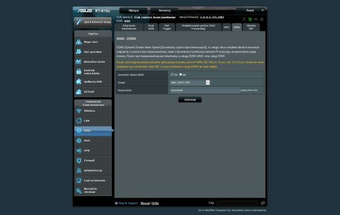The image size is (340, 215).
Task: Open Help & Support link
Action: click(128, 203)
